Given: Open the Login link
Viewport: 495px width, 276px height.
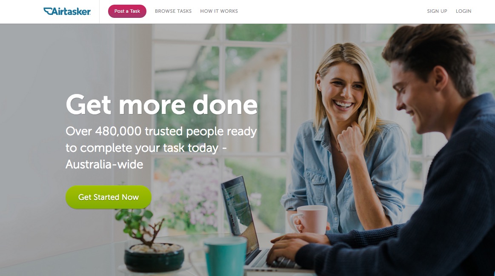Looking at the screenshot, I should [x=464, y=11].
